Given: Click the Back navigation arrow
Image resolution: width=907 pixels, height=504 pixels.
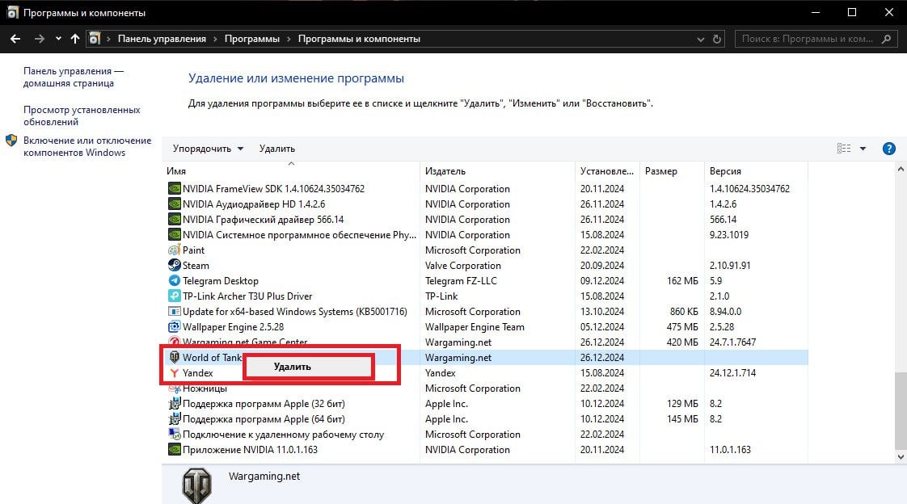Looking at the screenshot, I should click(x=15, y=39).
